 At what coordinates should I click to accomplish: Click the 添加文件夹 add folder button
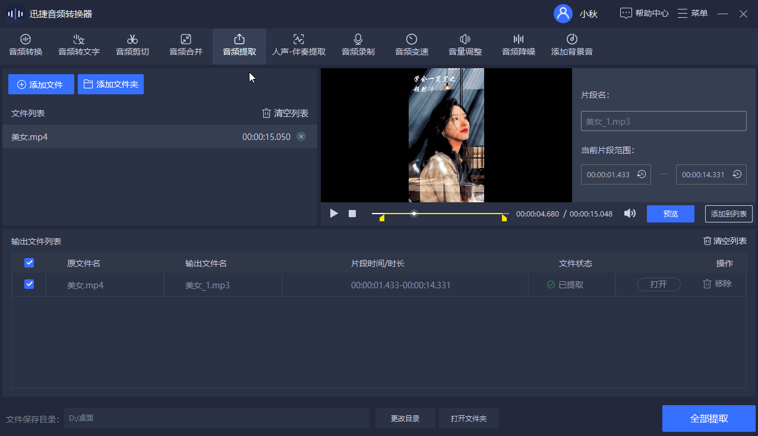(x=110, y=84)
